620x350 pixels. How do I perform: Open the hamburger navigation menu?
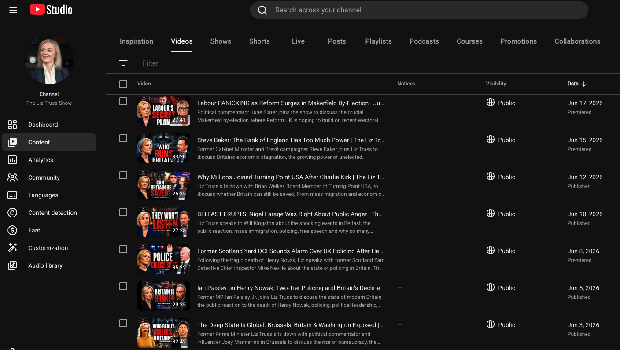click(13, 10)
